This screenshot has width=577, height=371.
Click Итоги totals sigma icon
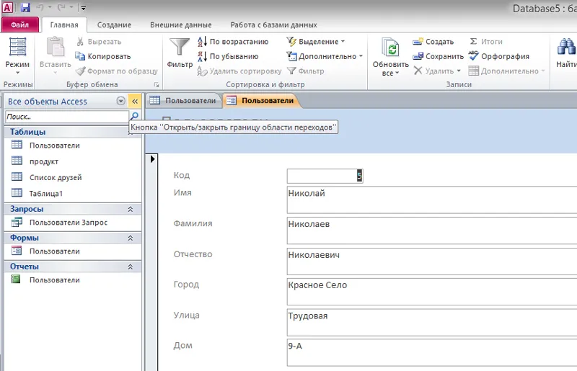tap(487, 42)
